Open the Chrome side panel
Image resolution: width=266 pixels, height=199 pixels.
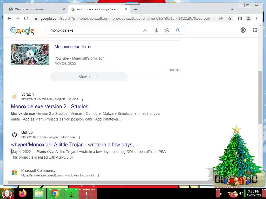(x=240, y=18)
